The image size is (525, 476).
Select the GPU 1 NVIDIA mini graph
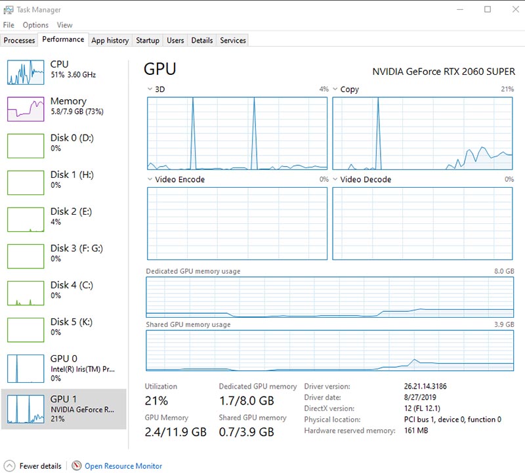click(26, 409)
